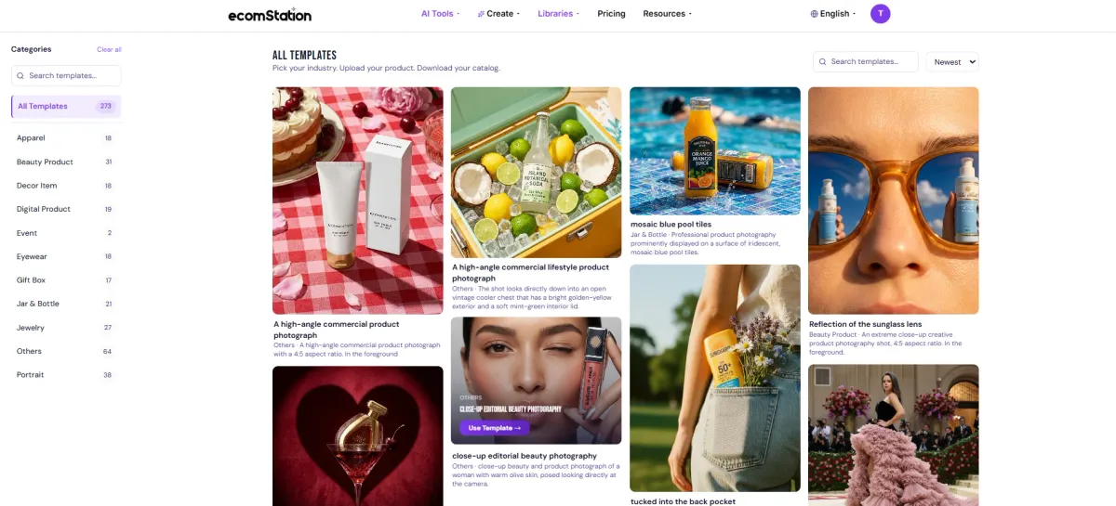Viewport: 1116px width, 506px height.
Task: Click the top-right search magnifier icon
Action: 823,62
